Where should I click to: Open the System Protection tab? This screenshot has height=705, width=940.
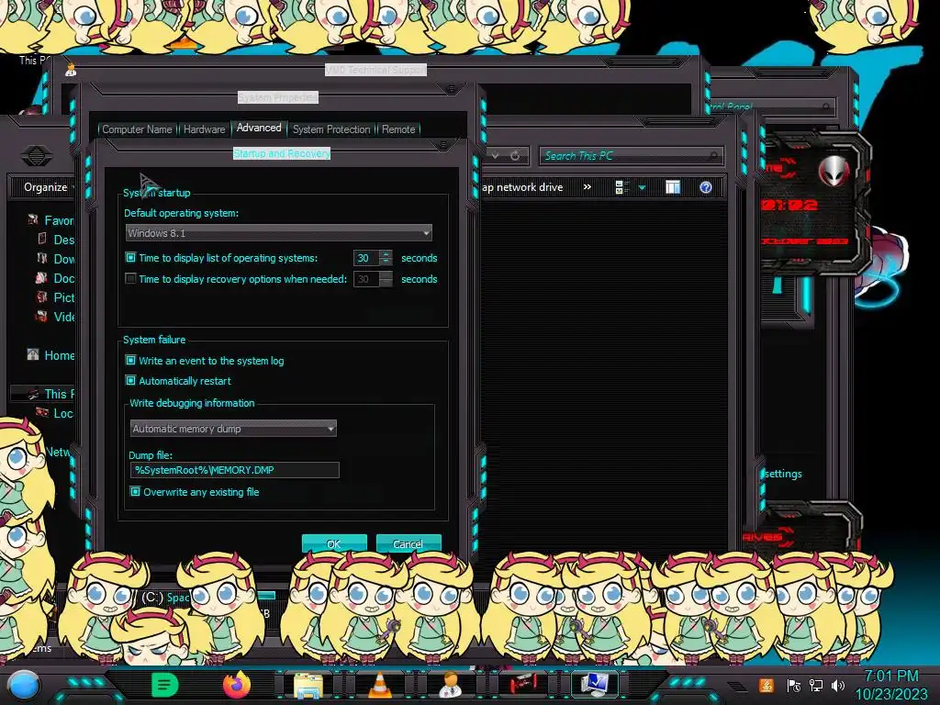click(x=331, y=129)
